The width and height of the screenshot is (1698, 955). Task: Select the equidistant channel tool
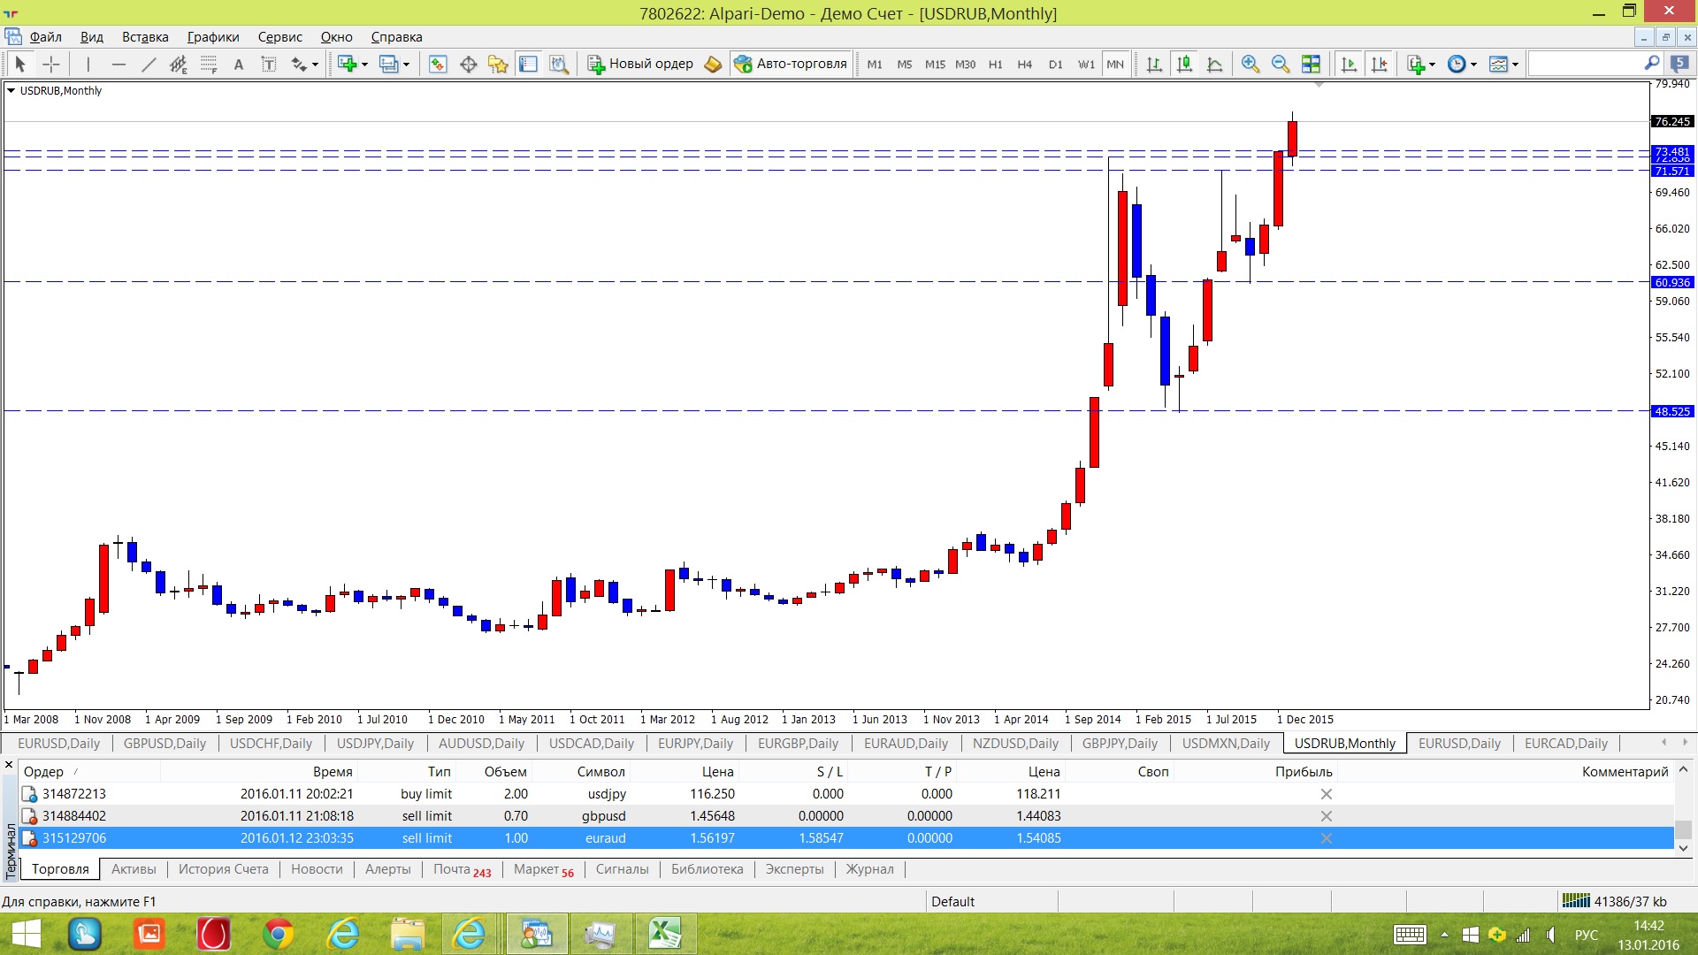tap(179, 64)
